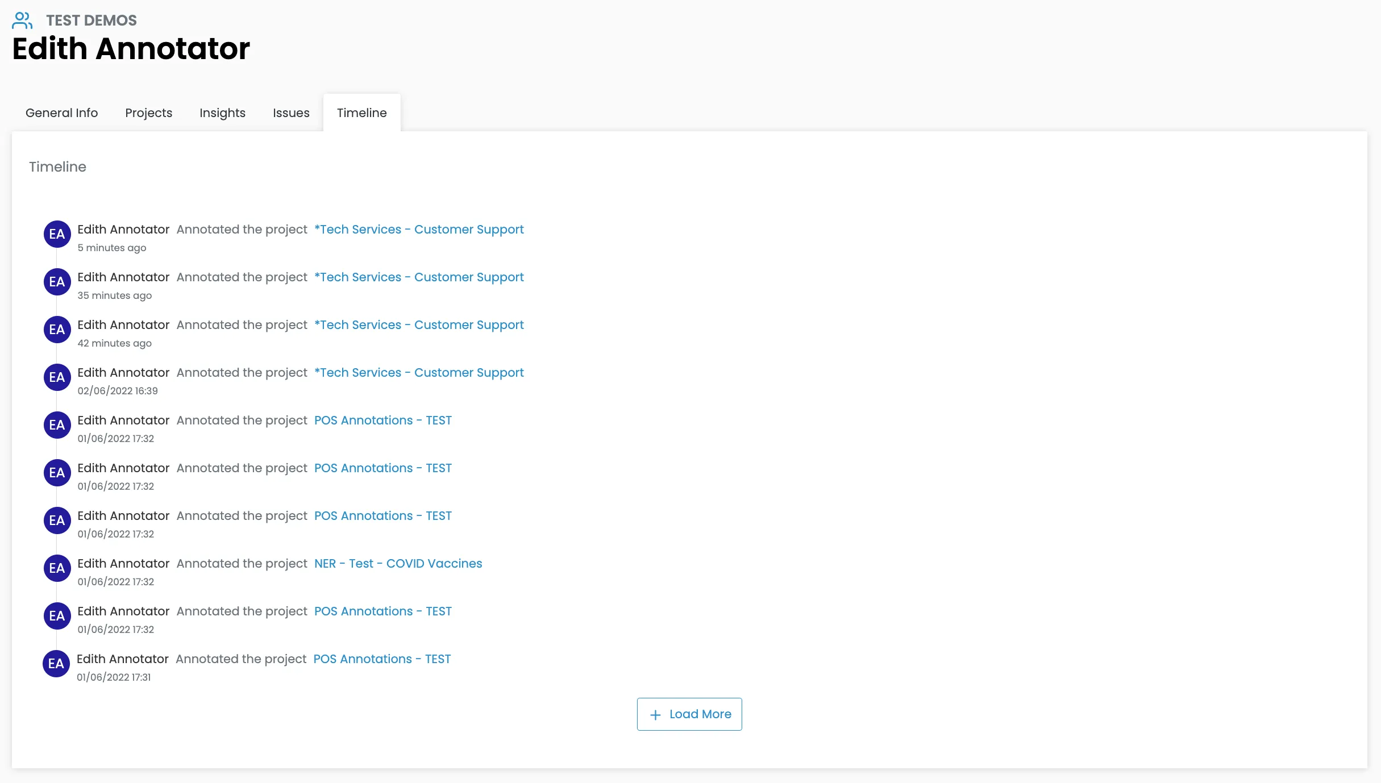Viewport: 1381px width, 783px height.
Task: Open the Tech Services link dated 02/06/2022 16:39
Action: [419, 373]
